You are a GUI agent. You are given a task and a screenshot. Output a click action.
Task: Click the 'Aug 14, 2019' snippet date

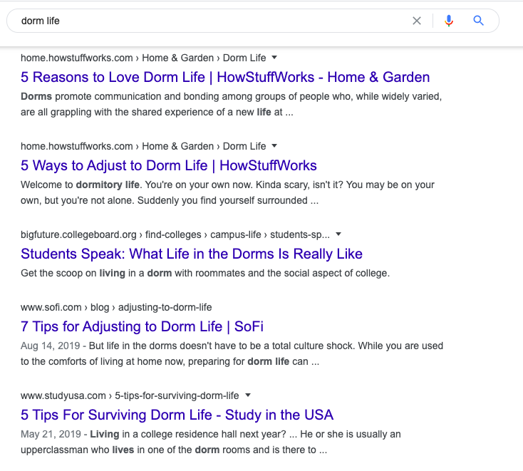[x=51, y=346]
